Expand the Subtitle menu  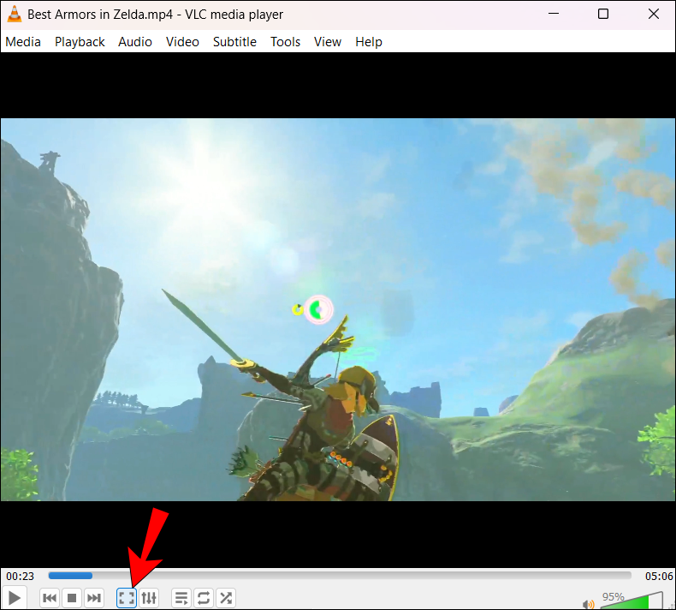[x=234, y=42]
